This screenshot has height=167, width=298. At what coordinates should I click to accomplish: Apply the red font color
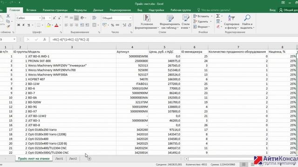click(x=56, y=25)
